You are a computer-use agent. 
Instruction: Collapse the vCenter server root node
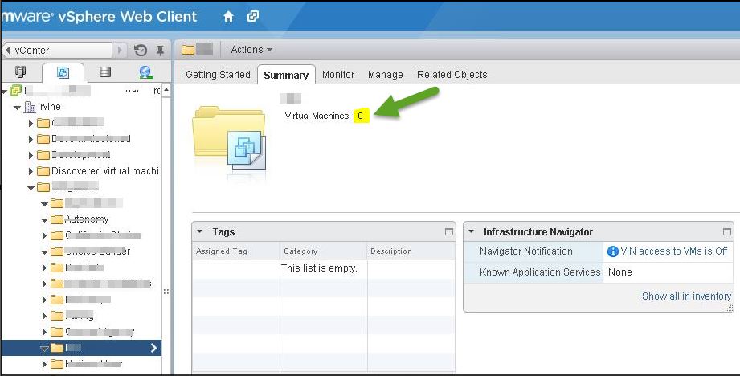(4, 91)
